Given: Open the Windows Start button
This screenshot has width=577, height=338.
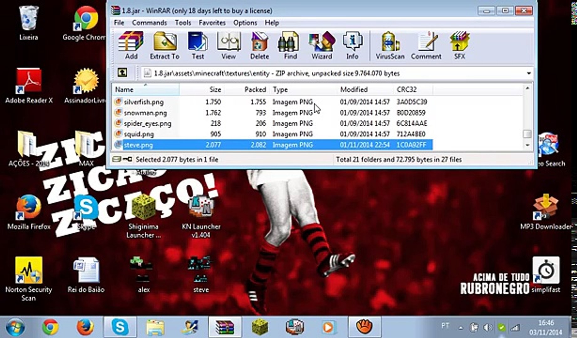Looking at the screenshot, I should pos(15,327).
